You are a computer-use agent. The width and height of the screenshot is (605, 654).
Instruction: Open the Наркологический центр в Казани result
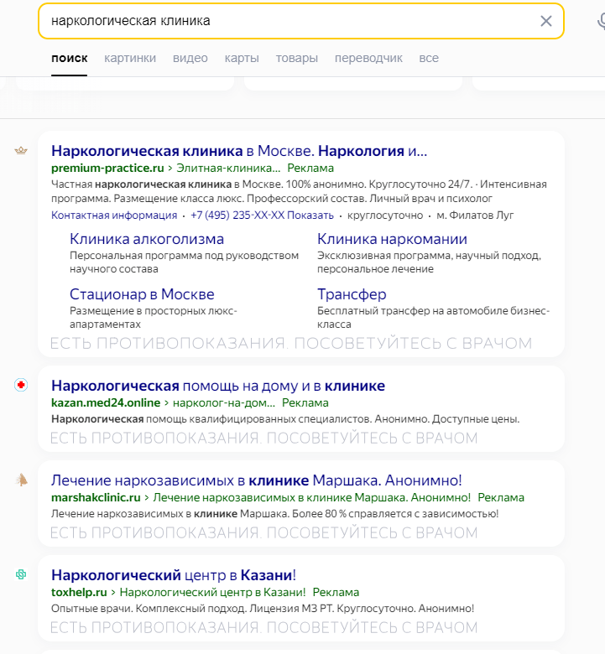(x=174, y=574)
